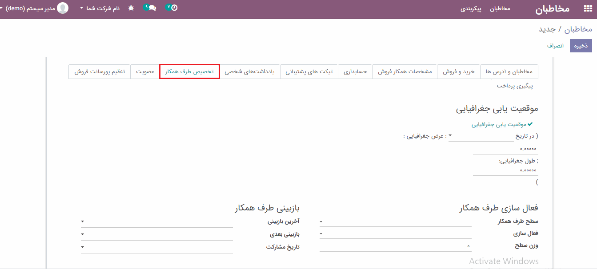Open the آخرین بازبینی date picker
This screenshot has height=269, width=597.
[157, 222]
